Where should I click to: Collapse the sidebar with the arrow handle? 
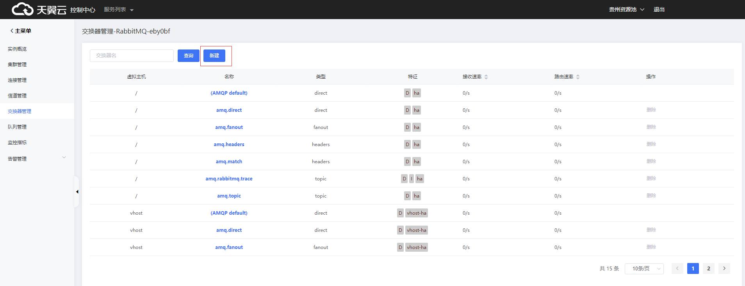tap(77, 192)
